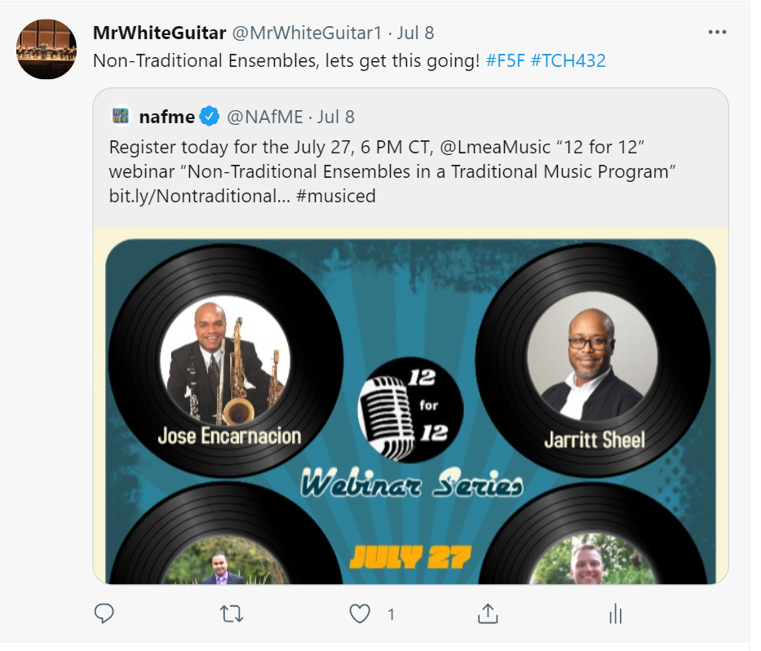Click the MrWhiteGuitar display name
The height and width of the screenshot is (651, 761).
tap(159, 33)
